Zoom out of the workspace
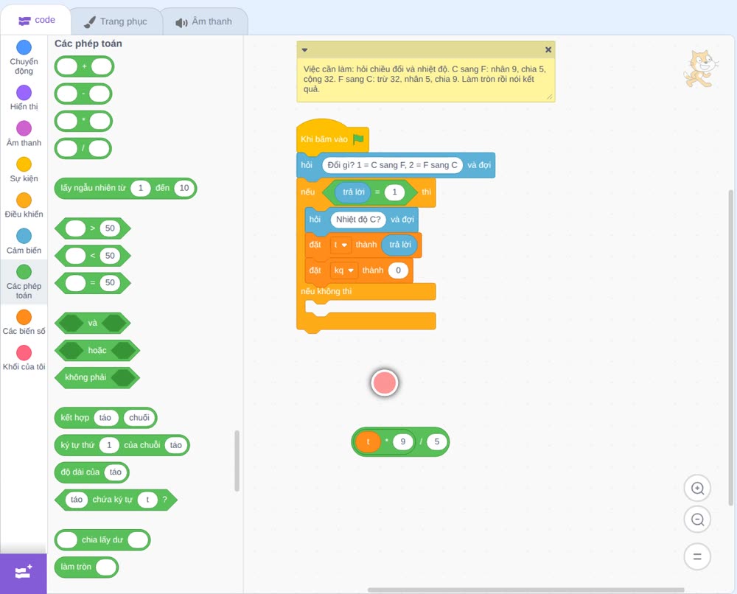737x594 pixels. [697, 520]
